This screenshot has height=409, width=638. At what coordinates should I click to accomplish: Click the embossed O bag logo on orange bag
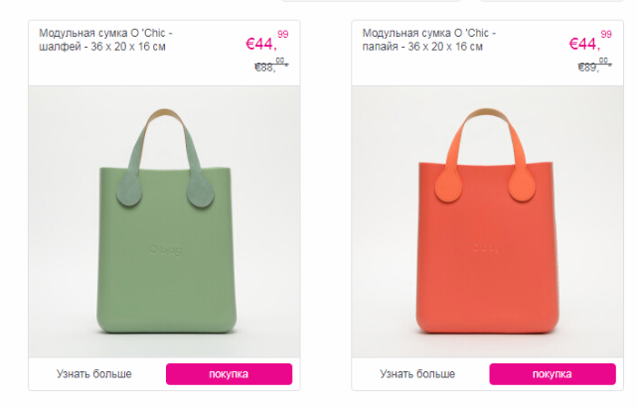(x=486, y=248)
